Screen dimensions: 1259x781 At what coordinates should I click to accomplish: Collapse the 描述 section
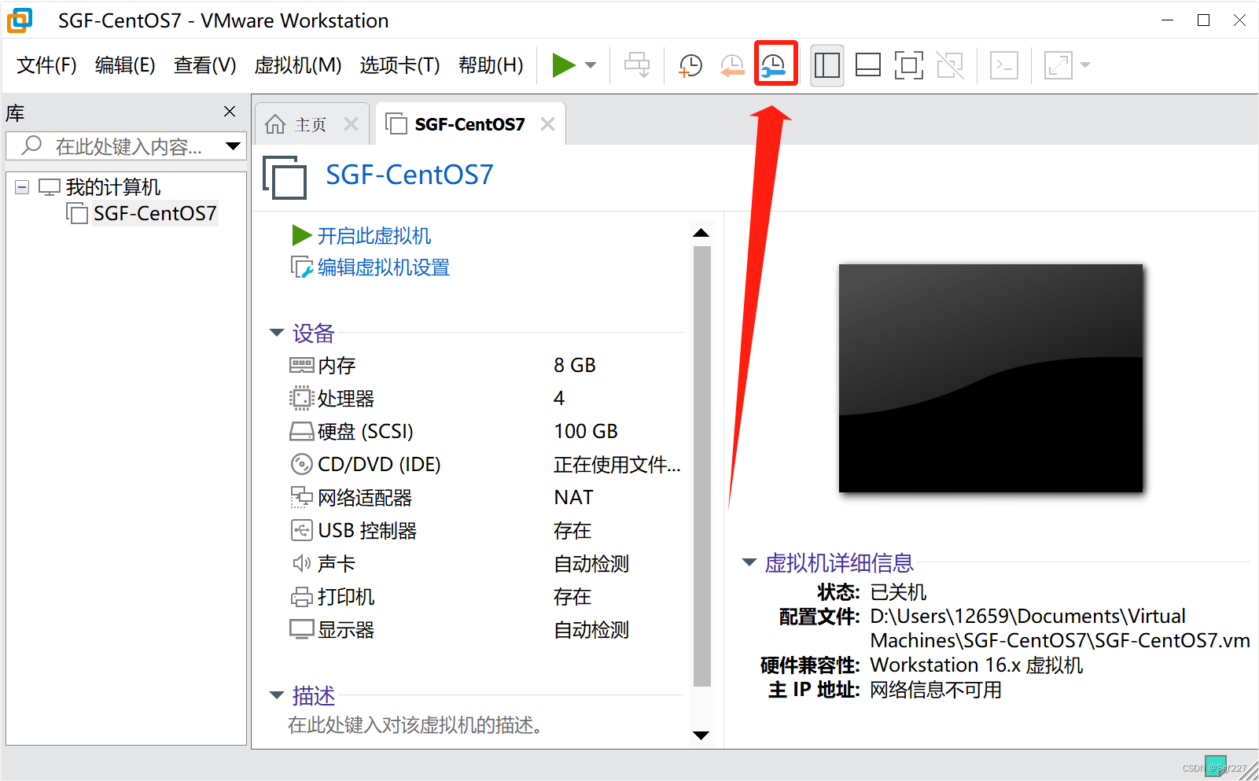(276, 695)
